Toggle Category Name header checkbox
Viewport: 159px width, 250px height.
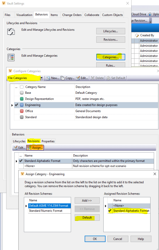click(22, 87)
